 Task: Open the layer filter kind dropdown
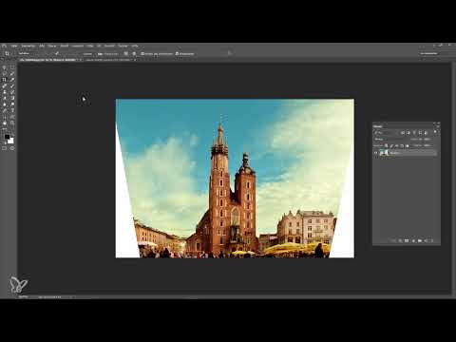[386, 132]
